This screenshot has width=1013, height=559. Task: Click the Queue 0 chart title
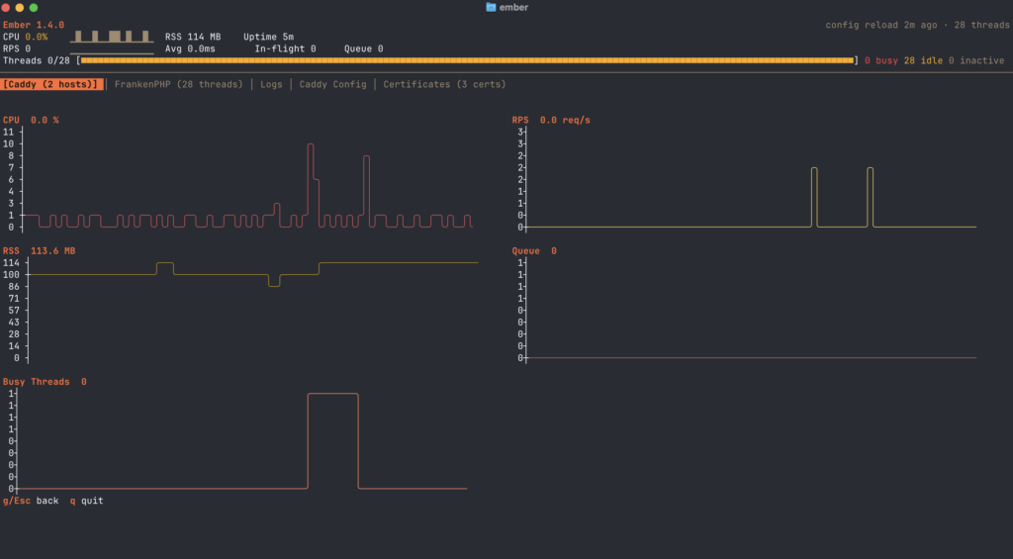point(534,250)
